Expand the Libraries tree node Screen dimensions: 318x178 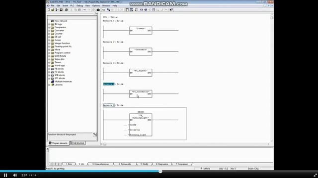pyautogui.click(x=49, y=85)
